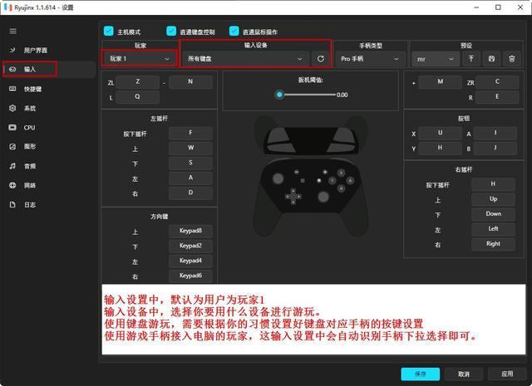Viewport: 532px width, 386px height.
Task: Rebind left stick left key A
Action: coord(190,178)
